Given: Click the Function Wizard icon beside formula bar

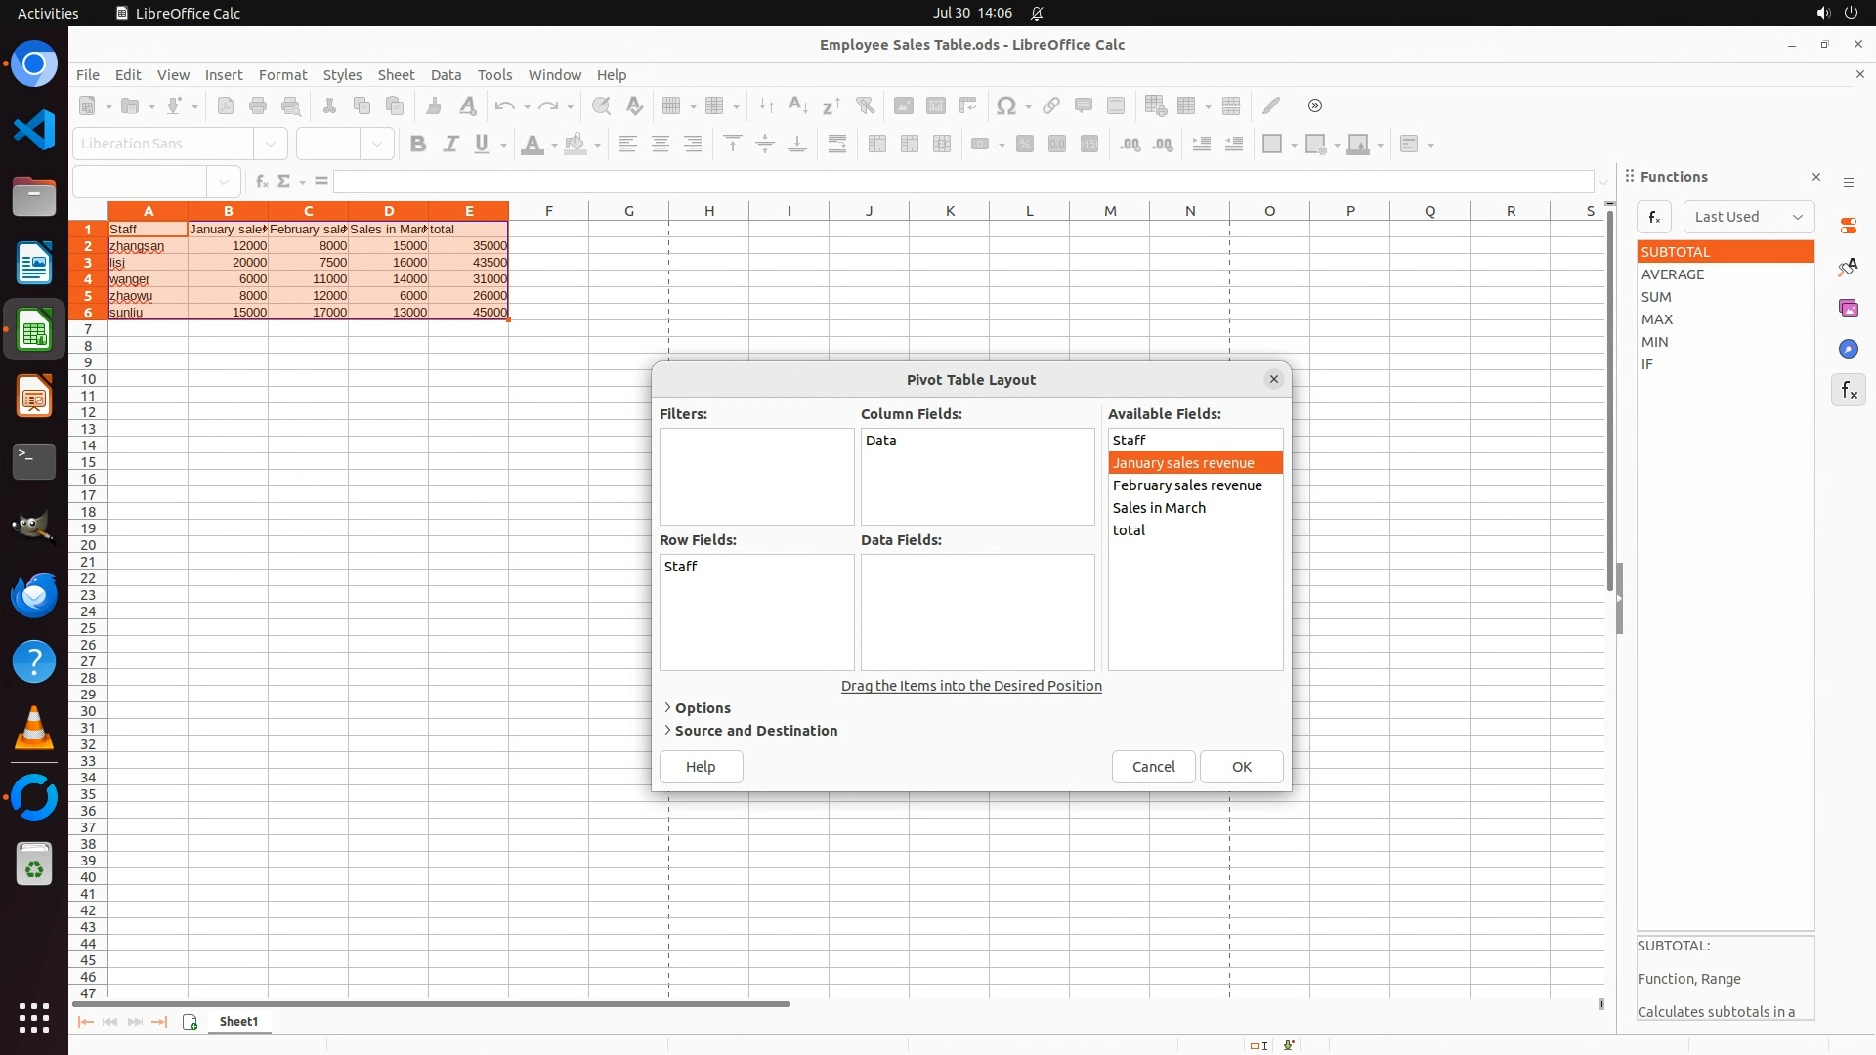Looking at the screenshot, I should 261,181.
